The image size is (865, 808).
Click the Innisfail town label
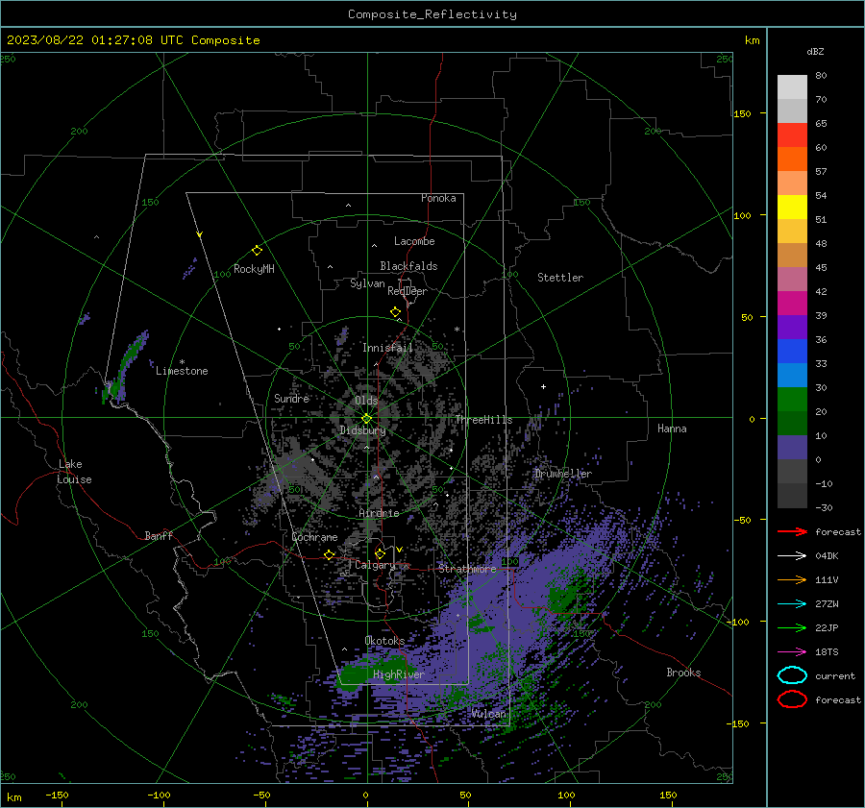click(x=387, y=348)
